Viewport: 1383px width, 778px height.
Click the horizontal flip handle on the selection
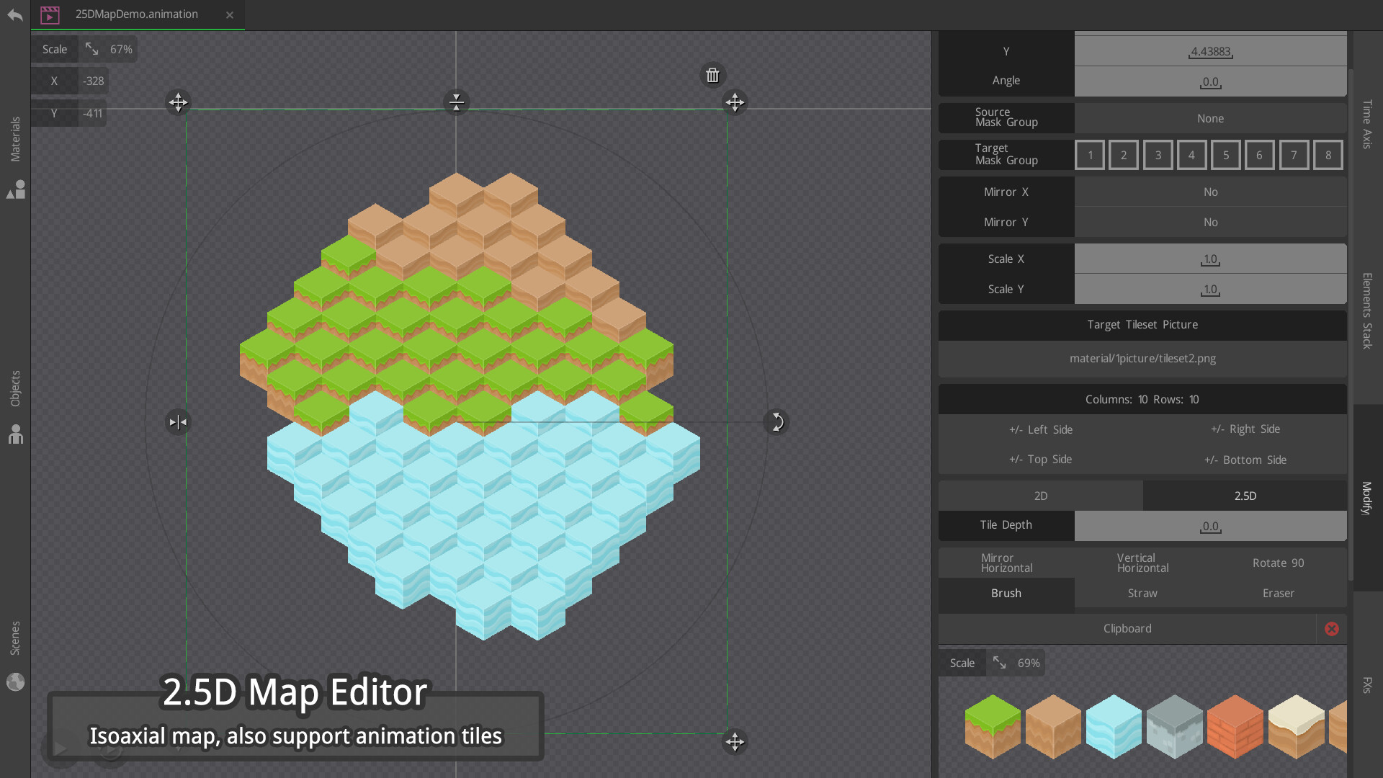(x=178, y=422)
